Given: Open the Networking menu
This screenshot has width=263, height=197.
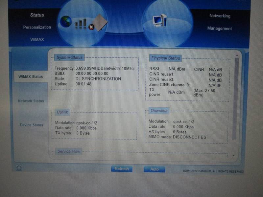Looking at the screenshot, I should point(220,16).
